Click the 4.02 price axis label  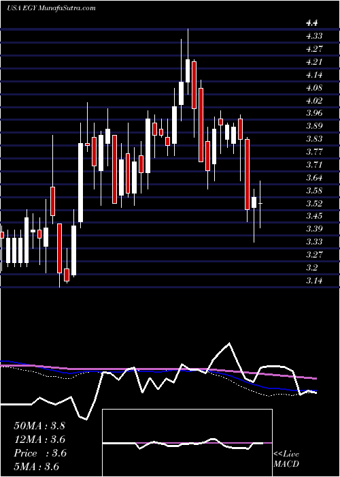(x=314, y=100)
